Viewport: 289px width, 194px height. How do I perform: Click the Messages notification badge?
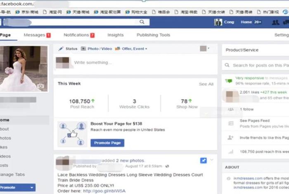click(48, 35)
